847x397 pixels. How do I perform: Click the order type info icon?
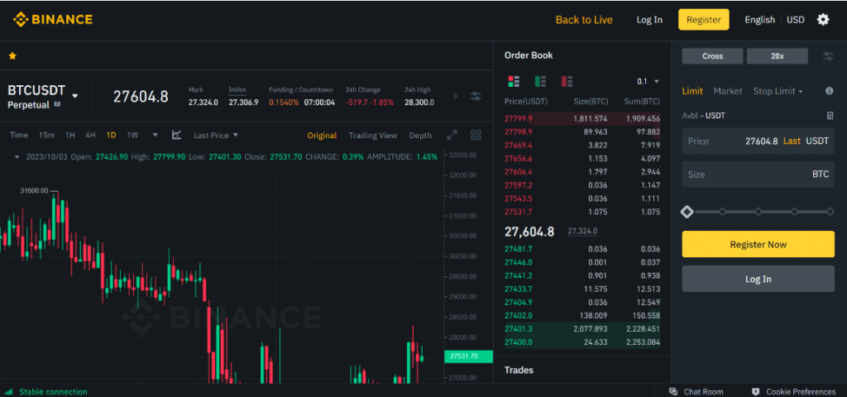pos(829,91)
